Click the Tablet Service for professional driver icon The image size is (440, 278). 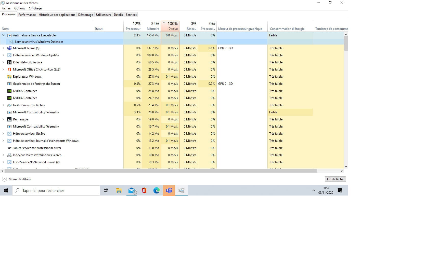coord(9,148)
